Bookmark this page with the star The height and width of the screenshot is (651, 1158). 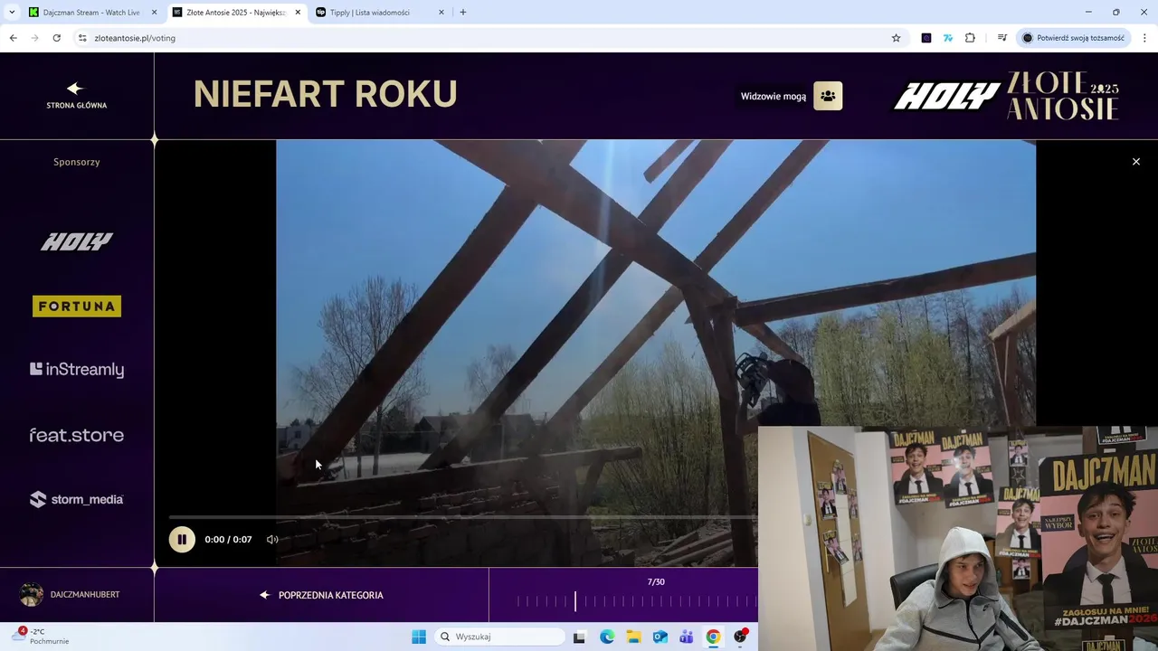(x=897, y=38)
